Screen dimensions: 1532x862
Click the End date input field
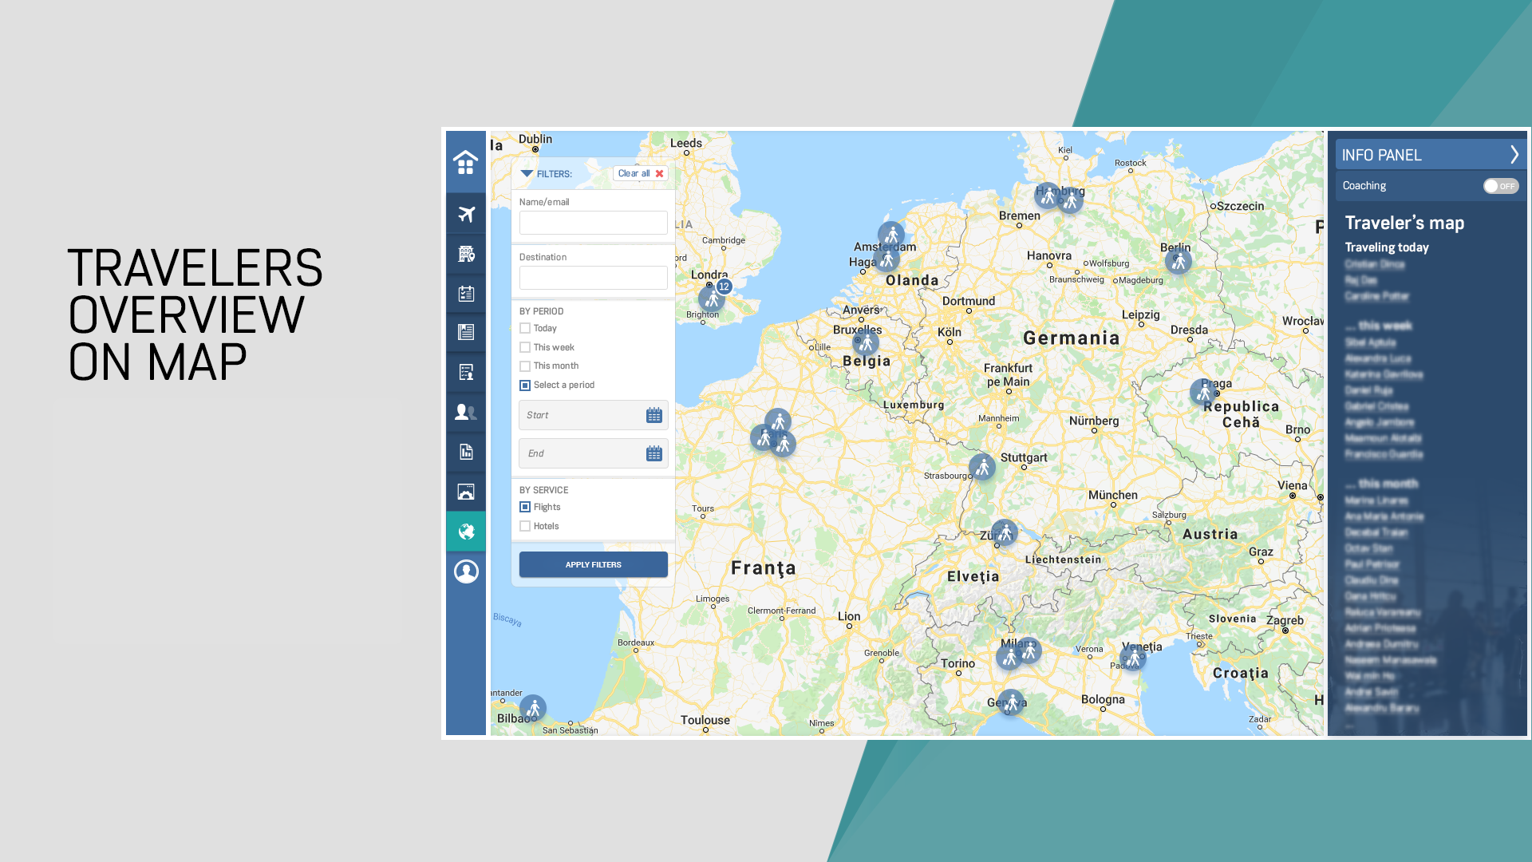click(594, 453)
